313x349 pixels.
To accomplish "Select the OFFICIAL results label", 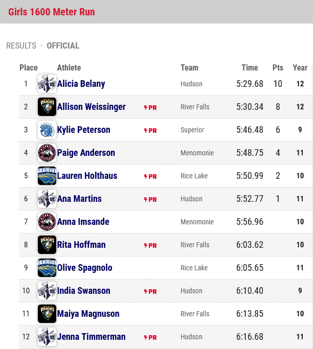I will pyautogui.click(x=63, y=45).
